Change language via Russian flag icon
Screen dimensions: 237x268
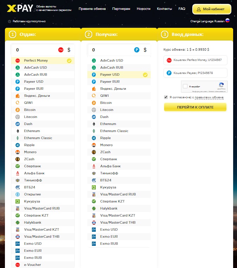tap(227, 20)
